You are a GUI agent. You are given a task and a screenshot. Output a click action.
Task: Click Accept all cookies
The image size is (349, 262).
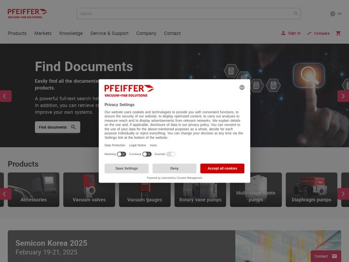[x=222, y=168]
